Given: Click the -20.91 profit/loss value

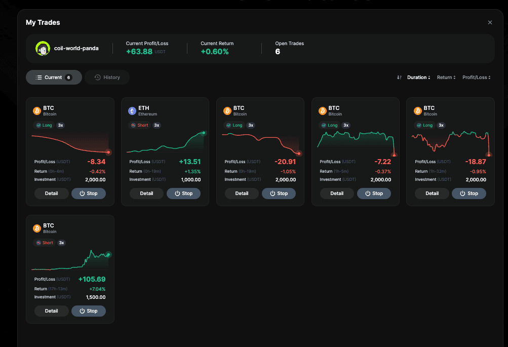Looking at the screenshot, I should click(x=285, y=162).
